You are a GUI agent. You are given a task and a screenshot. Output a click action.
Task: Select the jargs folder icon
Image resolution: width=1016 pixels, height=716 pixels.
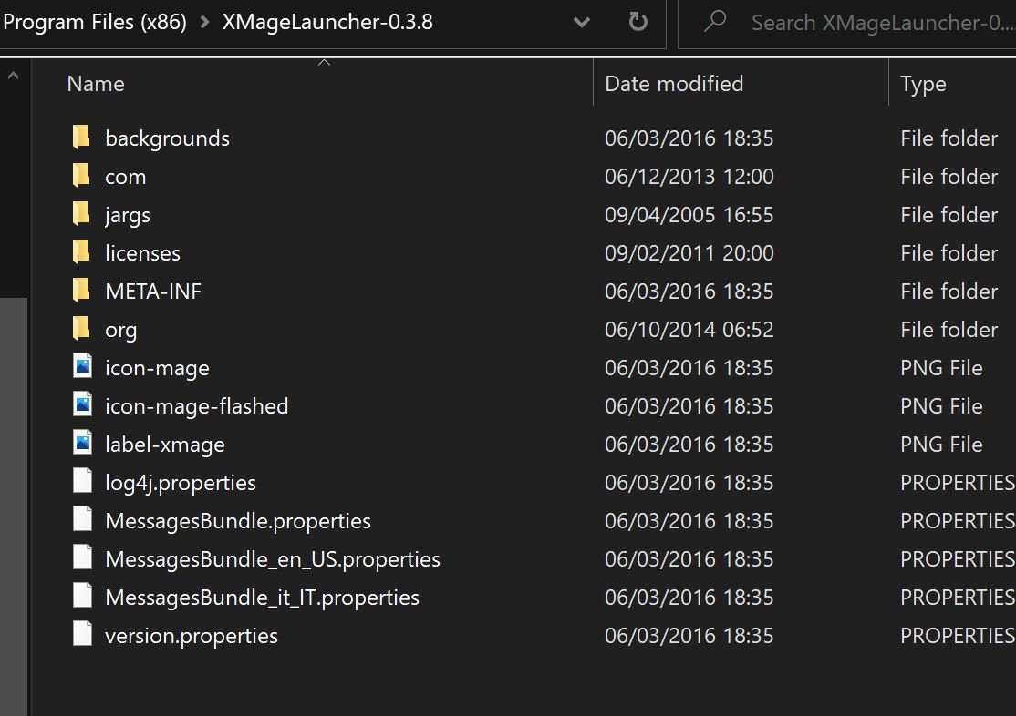(81, 214)
